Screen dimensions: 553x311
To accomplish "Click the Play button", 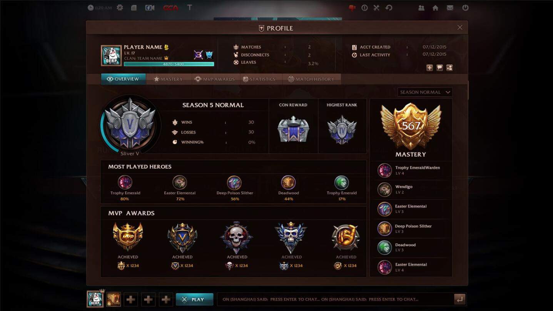I will coord(194,299).
